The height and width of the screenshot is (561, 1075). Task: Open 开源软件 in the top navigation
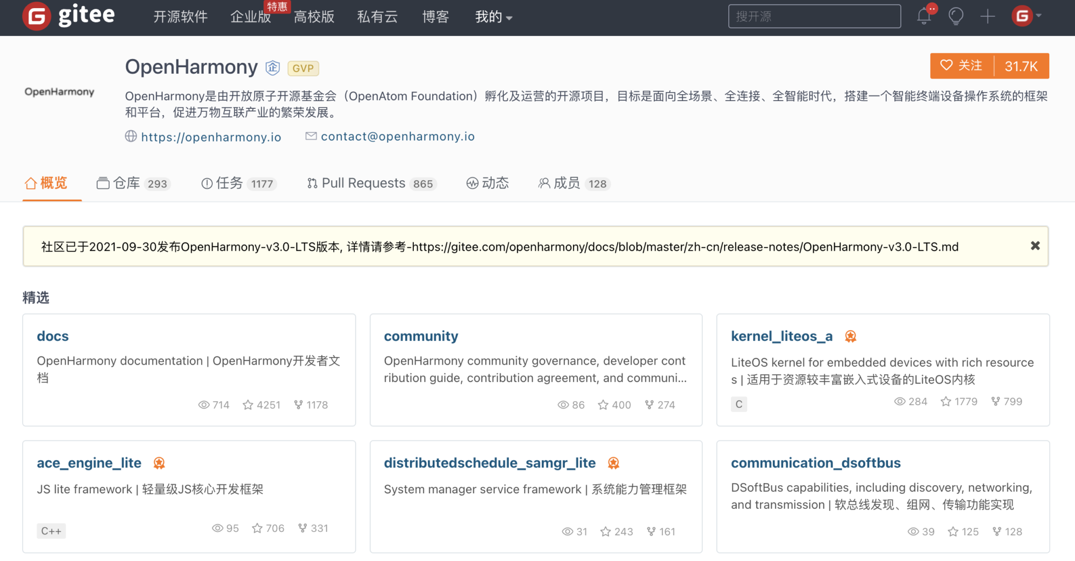(181, 17)
